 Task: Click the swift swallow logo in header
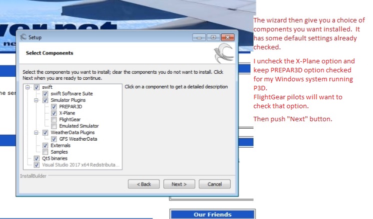tap(224, 53)
